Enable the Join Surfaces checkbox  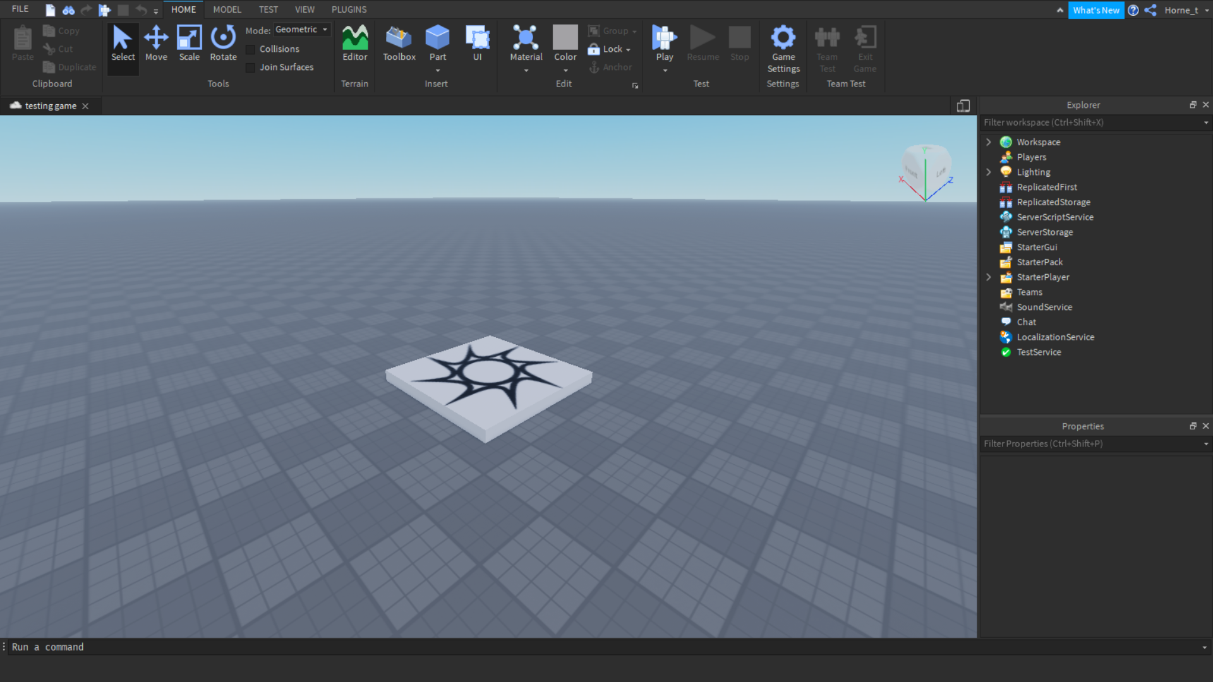(x=250, y=68)
